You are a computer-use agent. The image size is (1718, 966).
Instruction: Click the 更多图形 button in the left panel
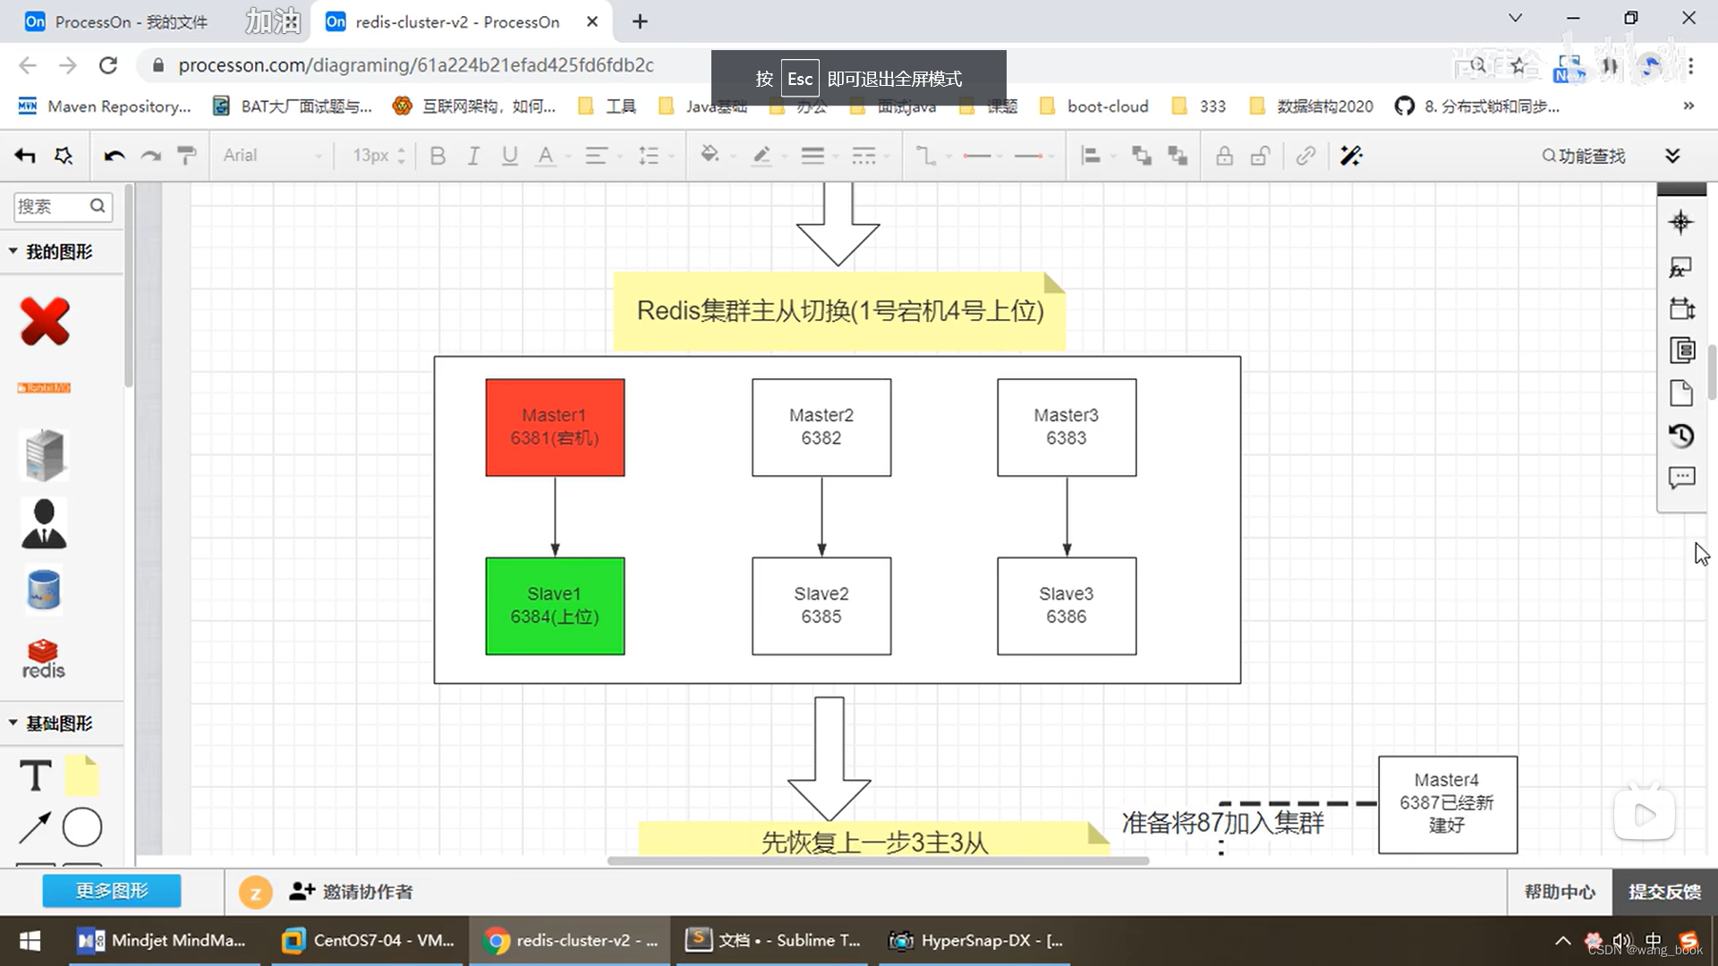111,891
